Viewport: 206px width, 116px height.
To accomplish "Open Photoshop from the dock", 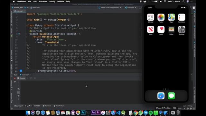I will (x=83, y=113).
